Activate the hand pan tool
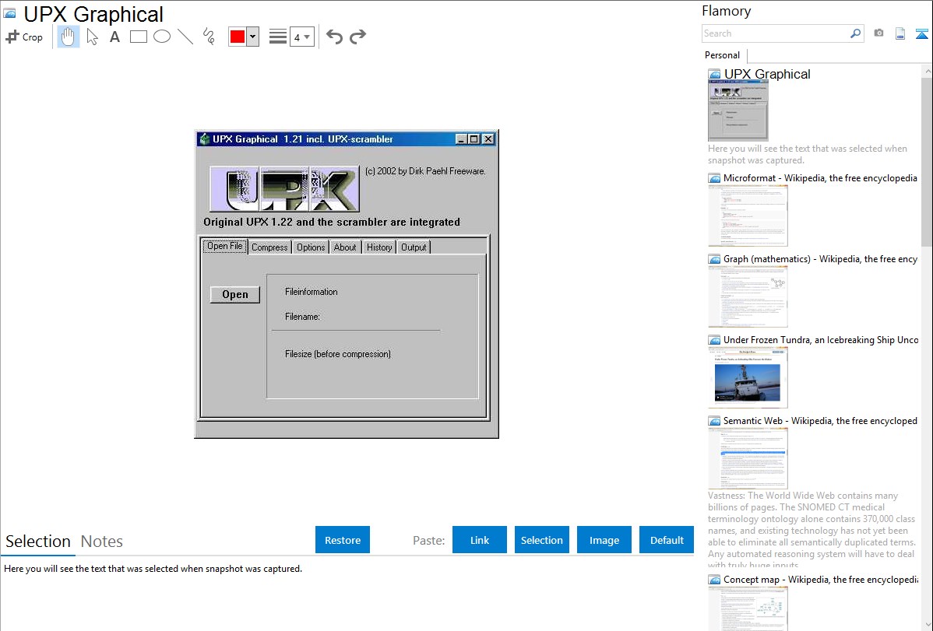The height and width of the screenshot is (631, 933). 69,37
